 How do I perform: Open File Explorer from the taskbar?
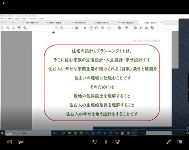[69, 133]
